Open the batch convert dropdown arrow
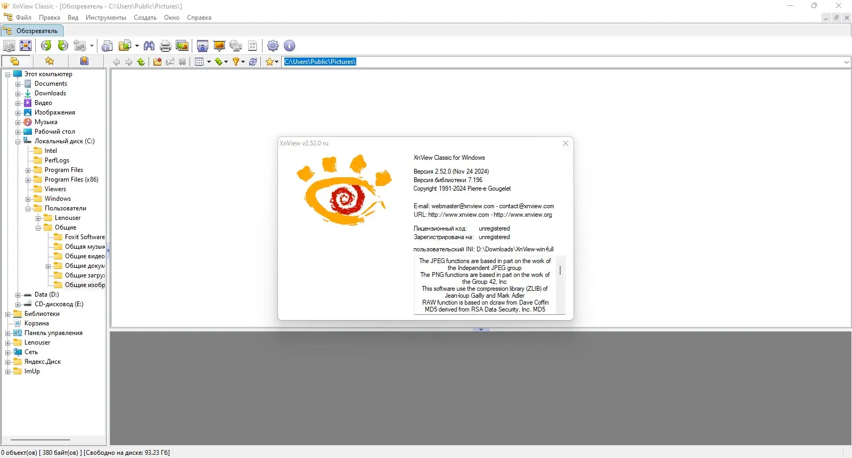852x458 pixels. pyautogui.click(x=137, y=46)
